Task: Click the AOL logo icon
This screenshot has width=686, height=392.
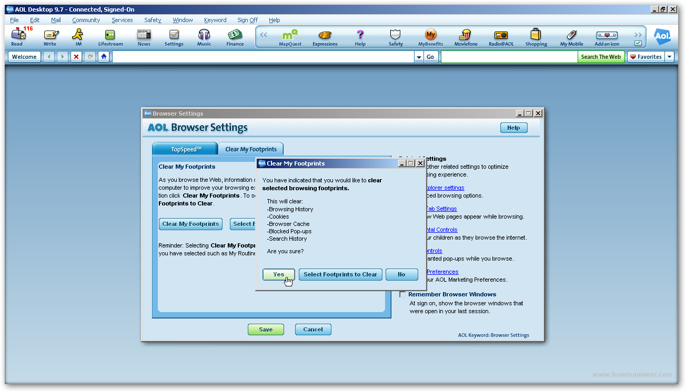Action: pyautogui.click(x=662, y=36)
